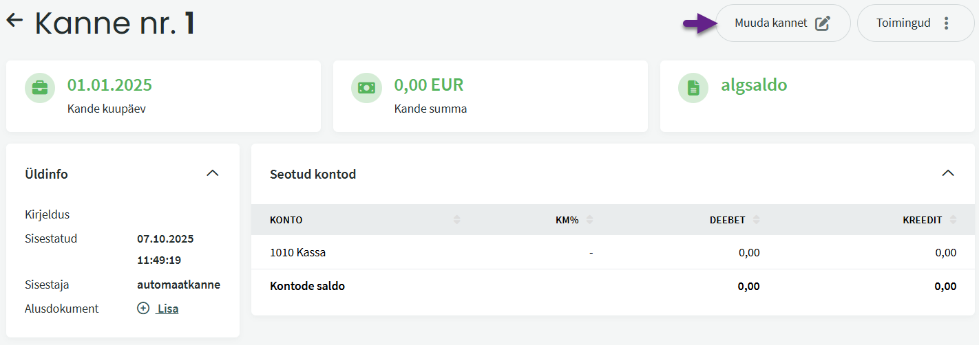Click the algsaldo entry type card
The image size is (979, 345).
coord(817,96)
